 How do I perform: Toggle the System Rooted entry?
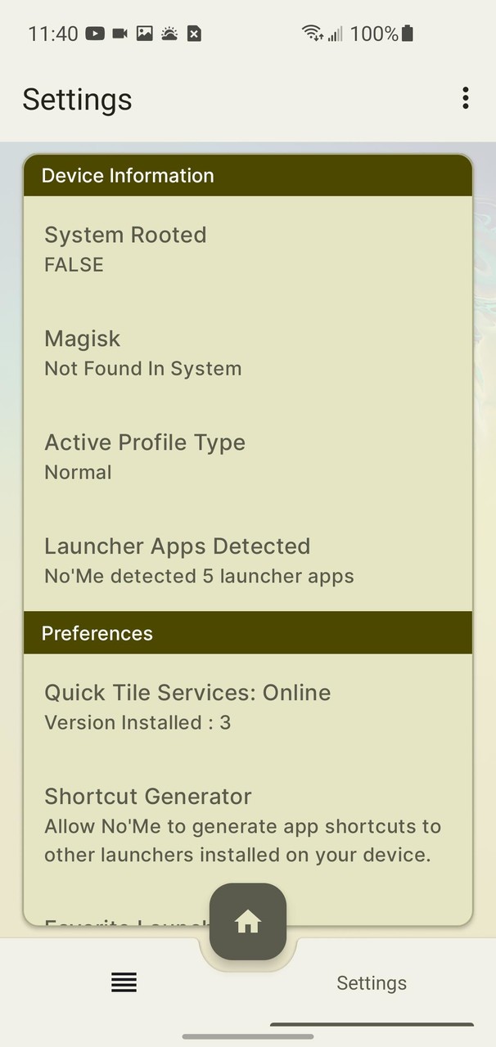(247, 248)
